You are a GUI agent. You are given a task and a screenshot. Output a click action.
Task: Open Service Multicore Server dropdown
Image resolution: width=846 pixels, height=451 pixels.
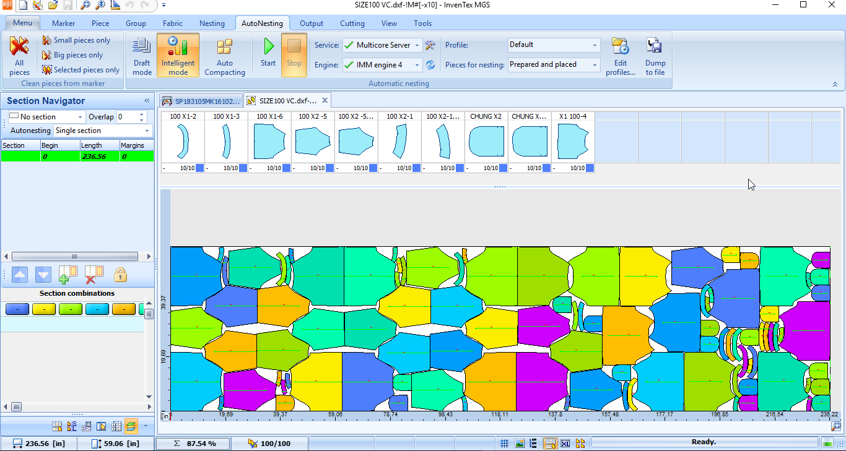pyautogui.click(x=417, y=45)
